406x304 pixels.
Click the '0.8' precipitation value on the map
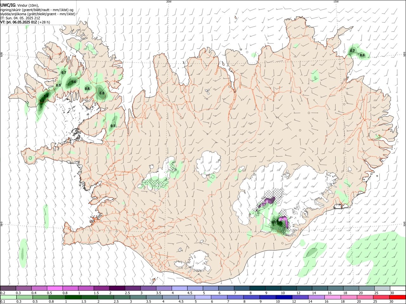point(102,93)
